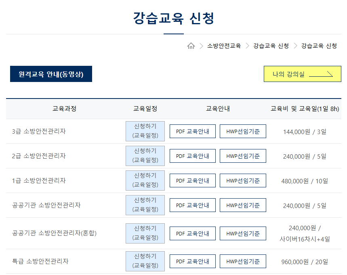Click 신청하기 for 특급 소방안전관리자
The width and height of the screenshot is (347, 275).
tap(145, 261)
